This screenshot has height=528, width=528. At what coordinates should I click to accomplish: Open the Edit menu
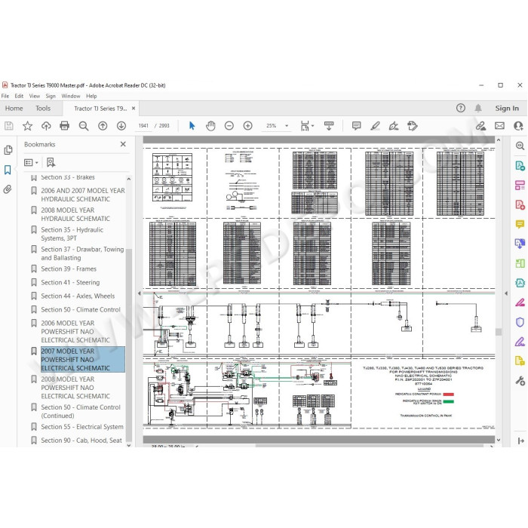[x=19, y=96]
